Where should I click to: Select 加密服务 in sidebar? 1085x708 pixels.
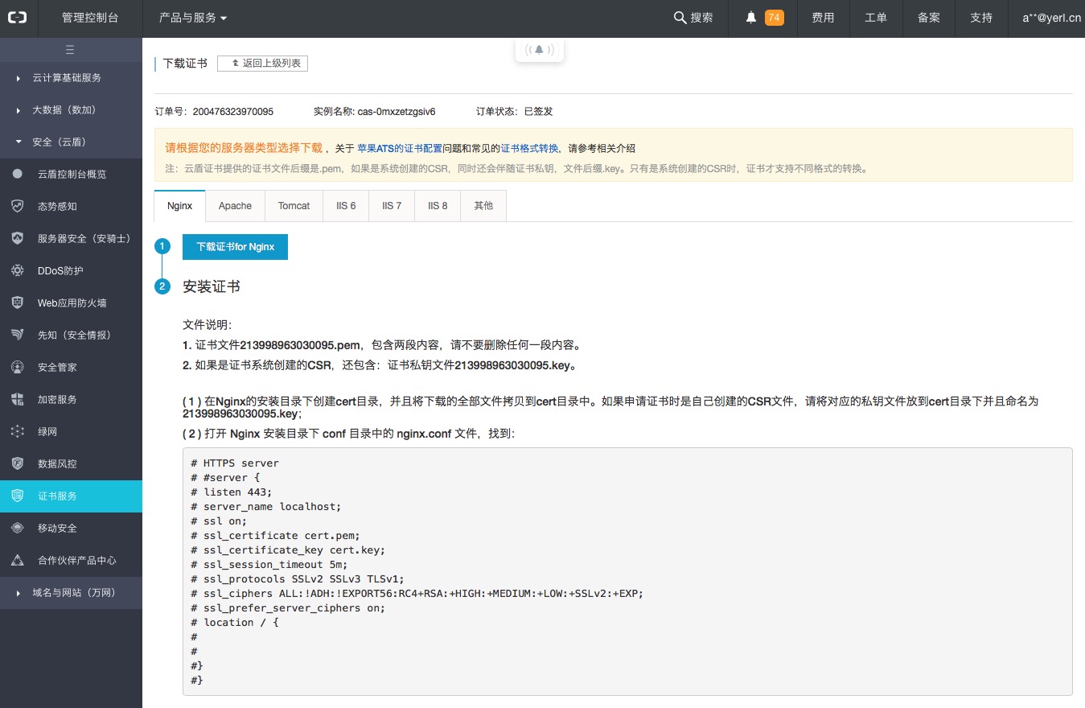(71, 399)
